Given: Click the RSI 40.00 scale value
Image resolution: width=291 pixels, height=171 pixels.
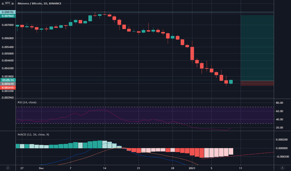Looking at the screenshot, I should [279, 119].
